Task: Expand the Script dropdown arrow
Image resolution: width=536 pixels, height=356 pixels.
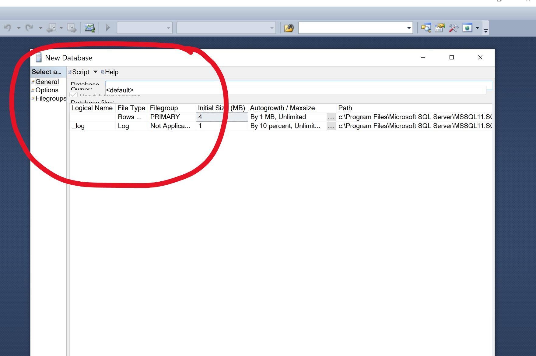Action: 95,72
